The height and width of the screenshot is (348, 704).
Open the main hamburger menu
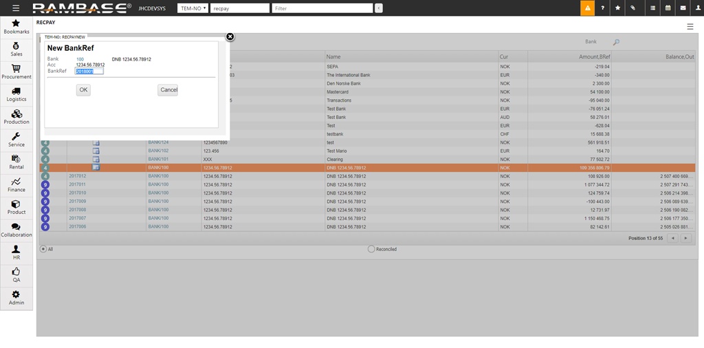tap(16, 8)
